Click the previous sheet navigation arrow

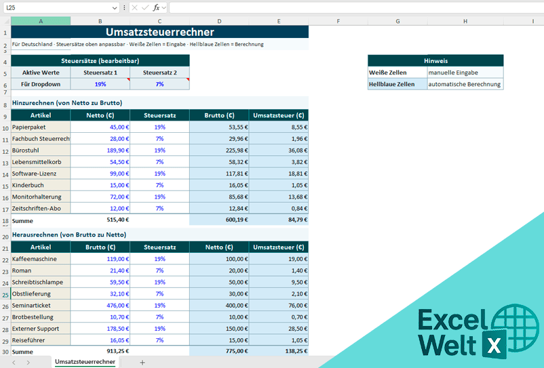pyautogui.click(x=9, y=363)
